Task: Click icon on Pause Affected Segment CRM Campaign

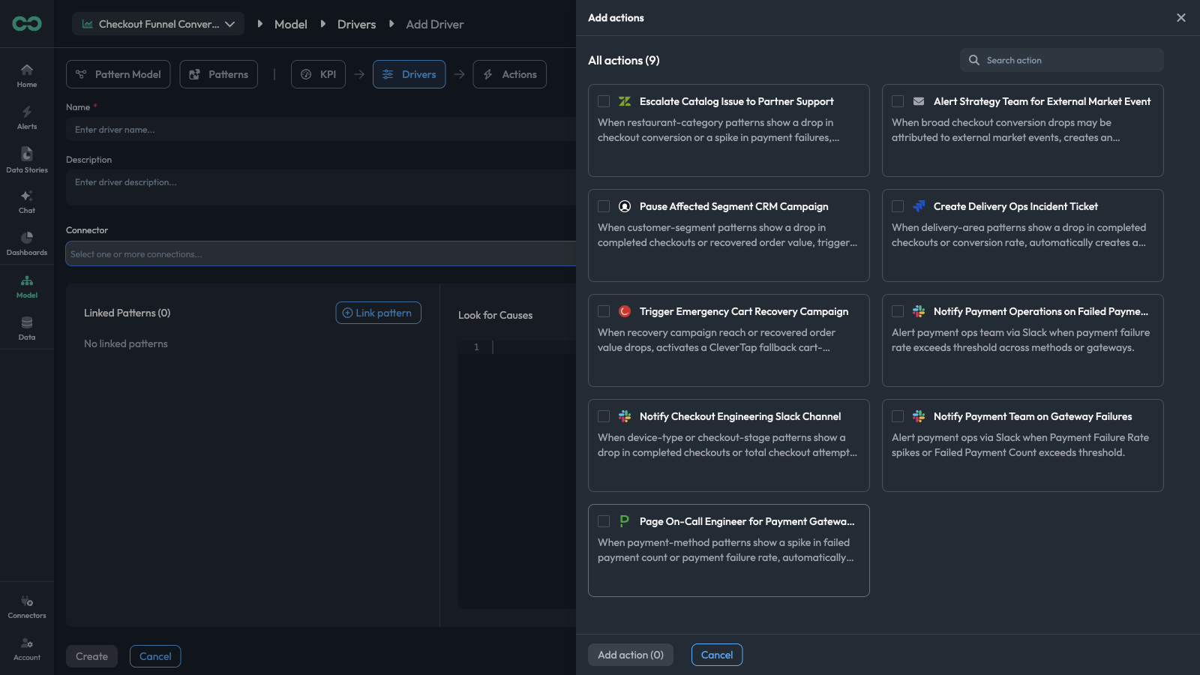Action: pos(625,206)
